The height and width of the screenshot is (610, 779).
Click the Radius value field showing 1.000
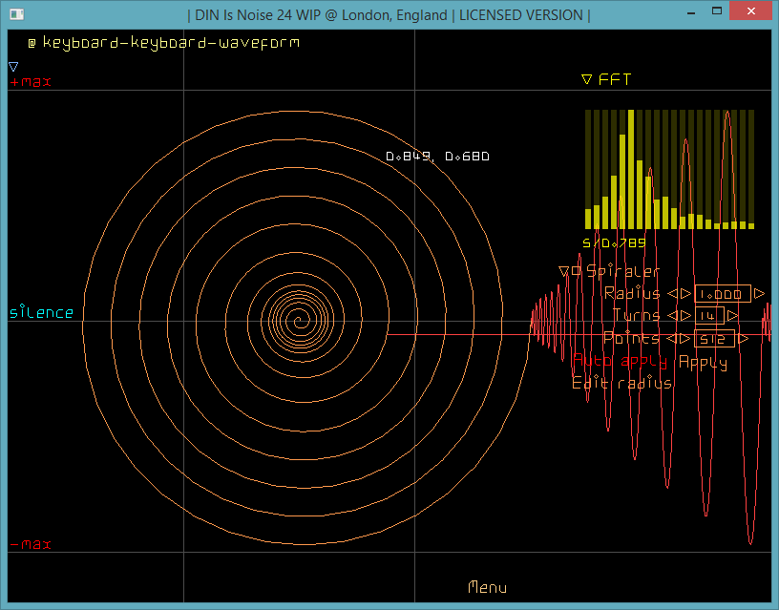coord(722,294)
